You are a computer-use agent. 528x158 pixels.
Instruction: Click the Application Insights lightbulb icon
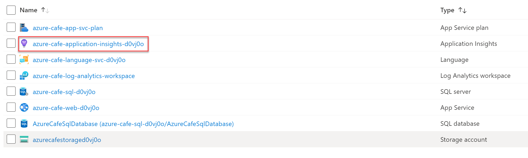tap(24, 43)
